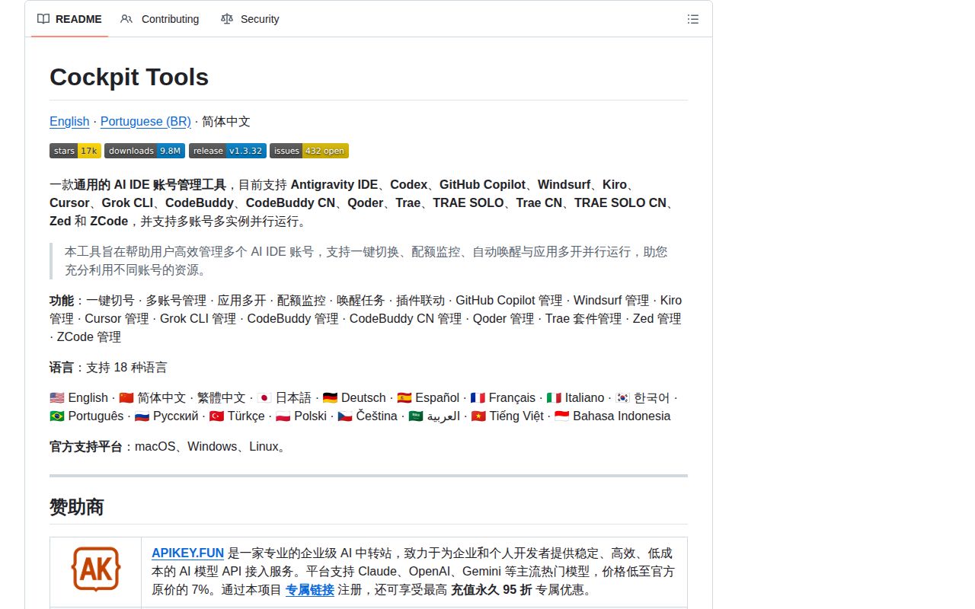Click the 专属链接 exclusive link
The width and height of the screenshot is (975, 609).
pos(309,589)
